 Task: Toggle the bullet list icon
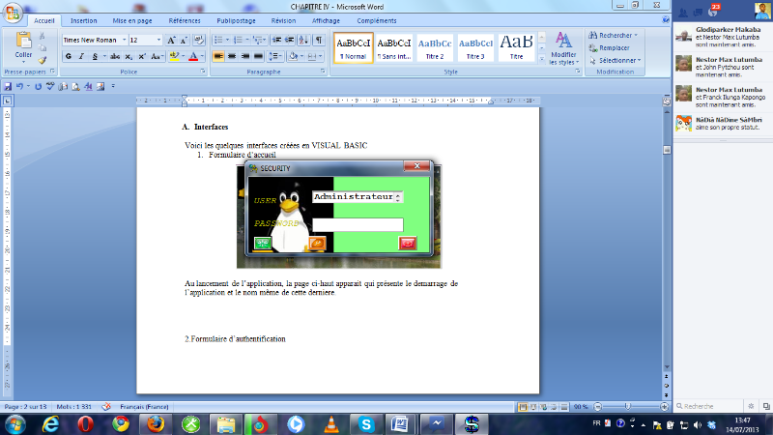pyautogui.click(x=215, y=40)
